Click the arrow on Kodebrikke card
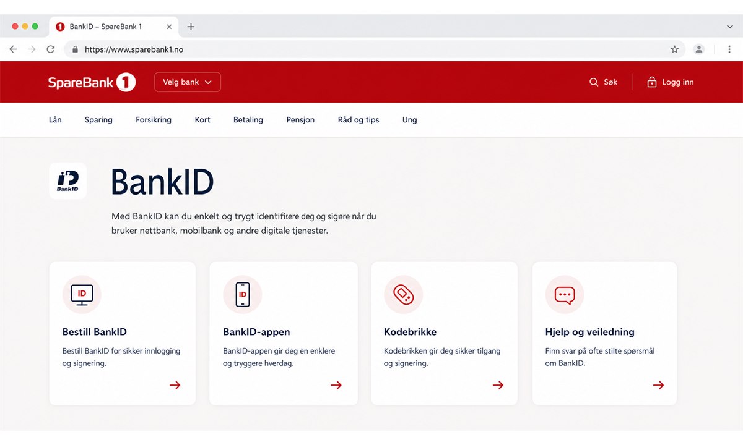 click(498, 385)
